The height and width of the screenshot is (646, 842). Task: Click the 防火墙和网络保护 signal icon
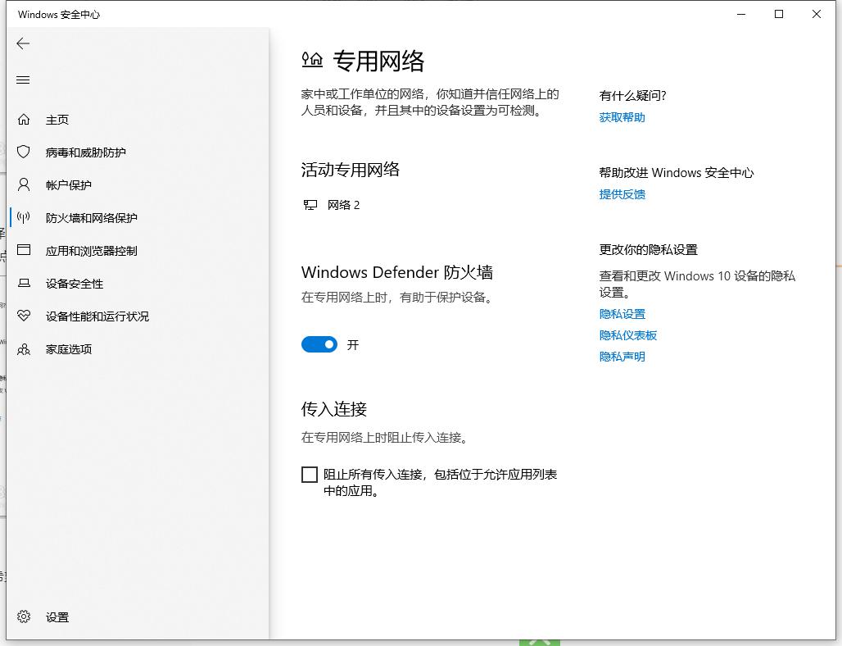point(24,217)
